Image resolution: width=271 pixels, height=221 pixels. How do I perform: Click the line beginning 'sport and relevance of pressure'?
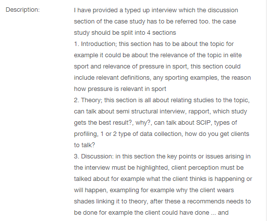click(157, 66)
